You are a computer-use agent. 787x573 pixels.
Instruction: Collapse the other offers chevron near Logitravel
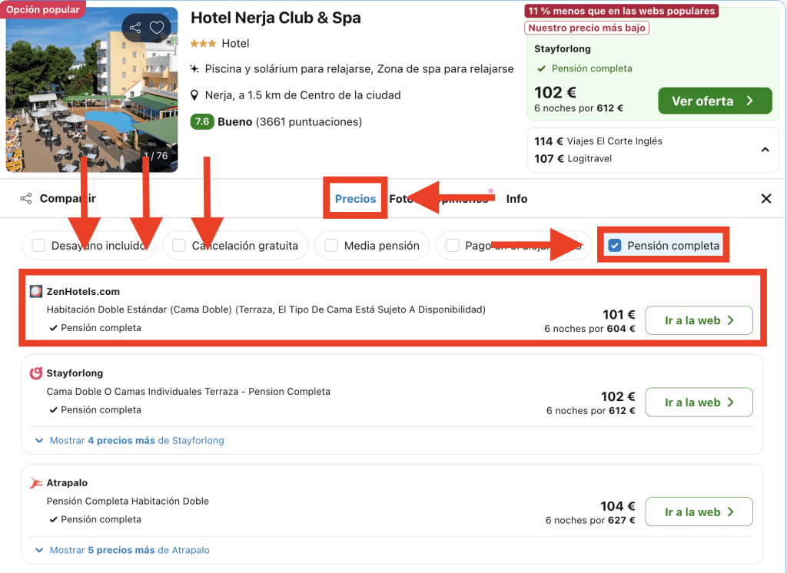[x=765, y=150]
